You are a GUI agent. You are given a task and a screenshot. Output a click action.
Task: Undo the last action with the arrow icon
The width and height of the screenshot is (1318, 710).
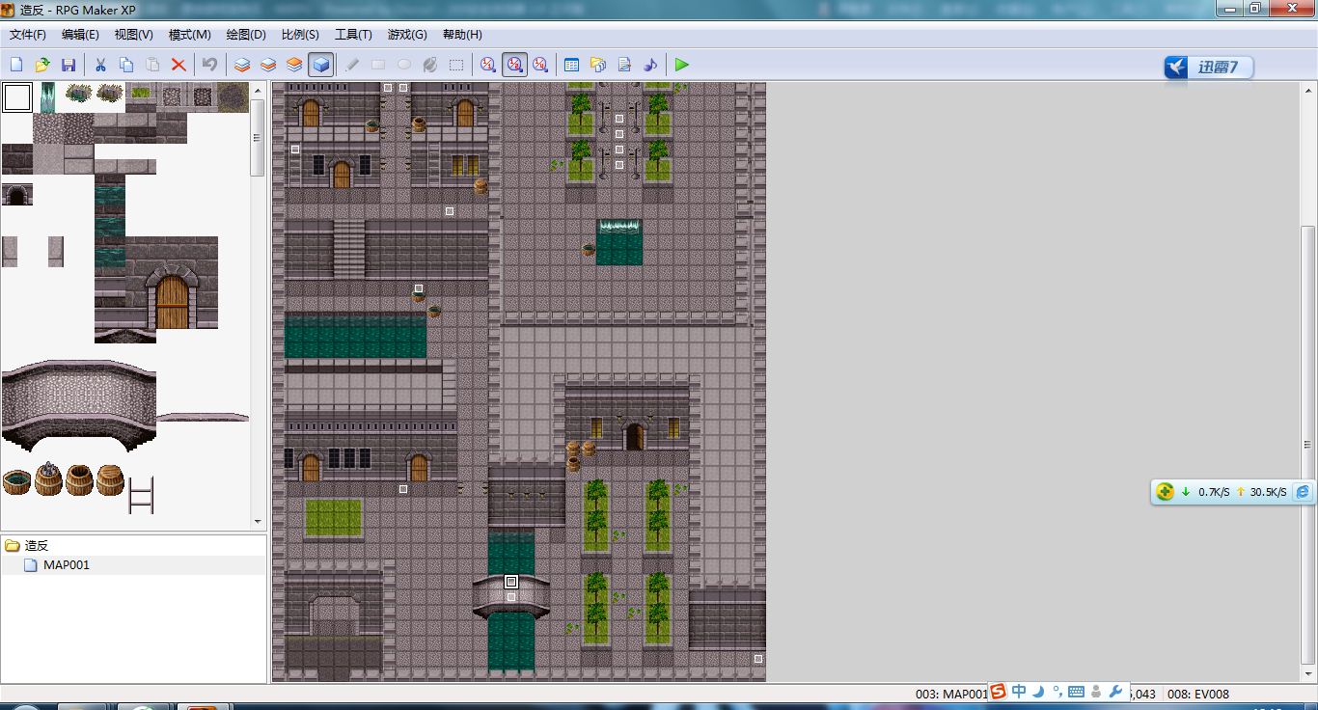(x=209, y=65)
